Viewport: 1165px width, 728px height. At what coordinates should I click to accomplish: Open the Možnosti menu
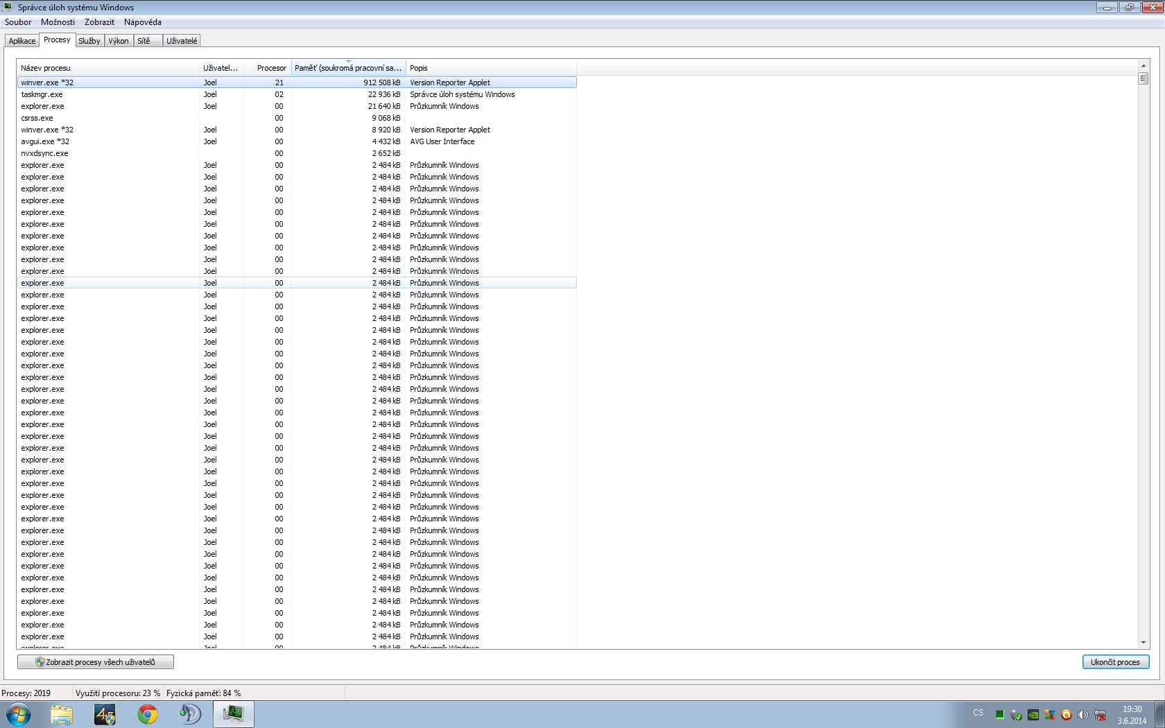[58, 22]
